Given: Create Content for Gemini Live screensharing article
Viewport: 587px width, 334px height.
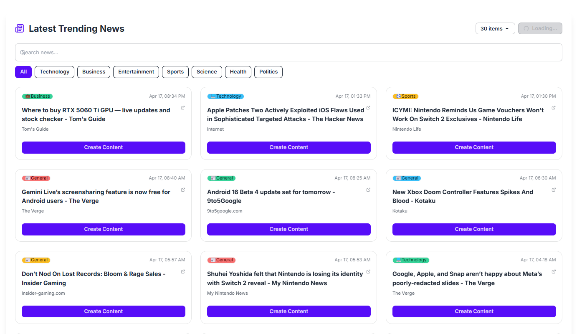Looking at the screenshot, I should (104, 229).
